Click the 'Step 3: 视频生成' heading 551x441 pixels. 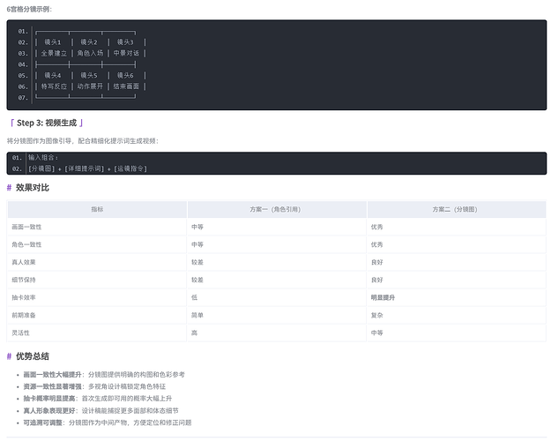point(47,123)
